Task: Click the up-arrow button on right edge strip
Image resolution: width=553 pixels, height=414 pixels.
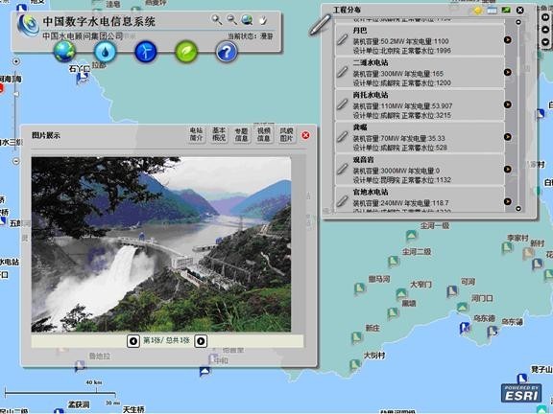Action: coord(545,30)
